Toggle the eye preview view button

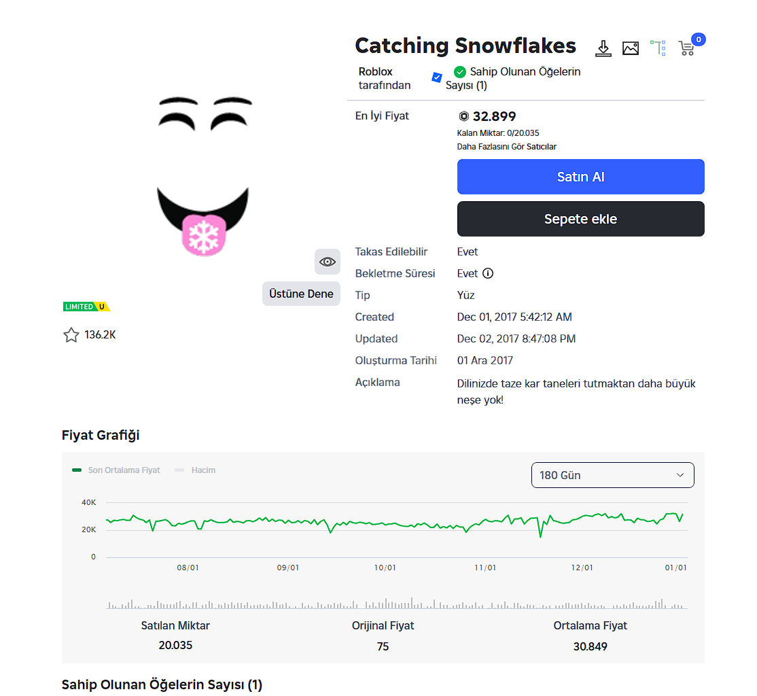(328, 262)
